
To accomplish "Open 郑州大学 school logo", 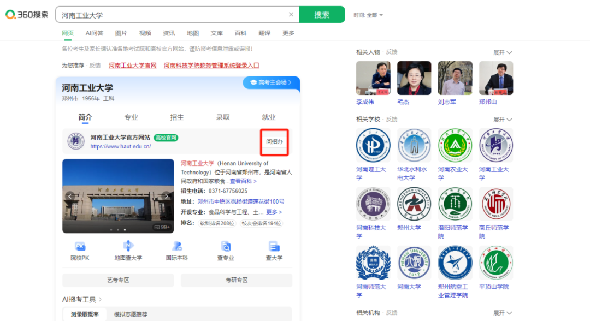I will click(414, 204).
